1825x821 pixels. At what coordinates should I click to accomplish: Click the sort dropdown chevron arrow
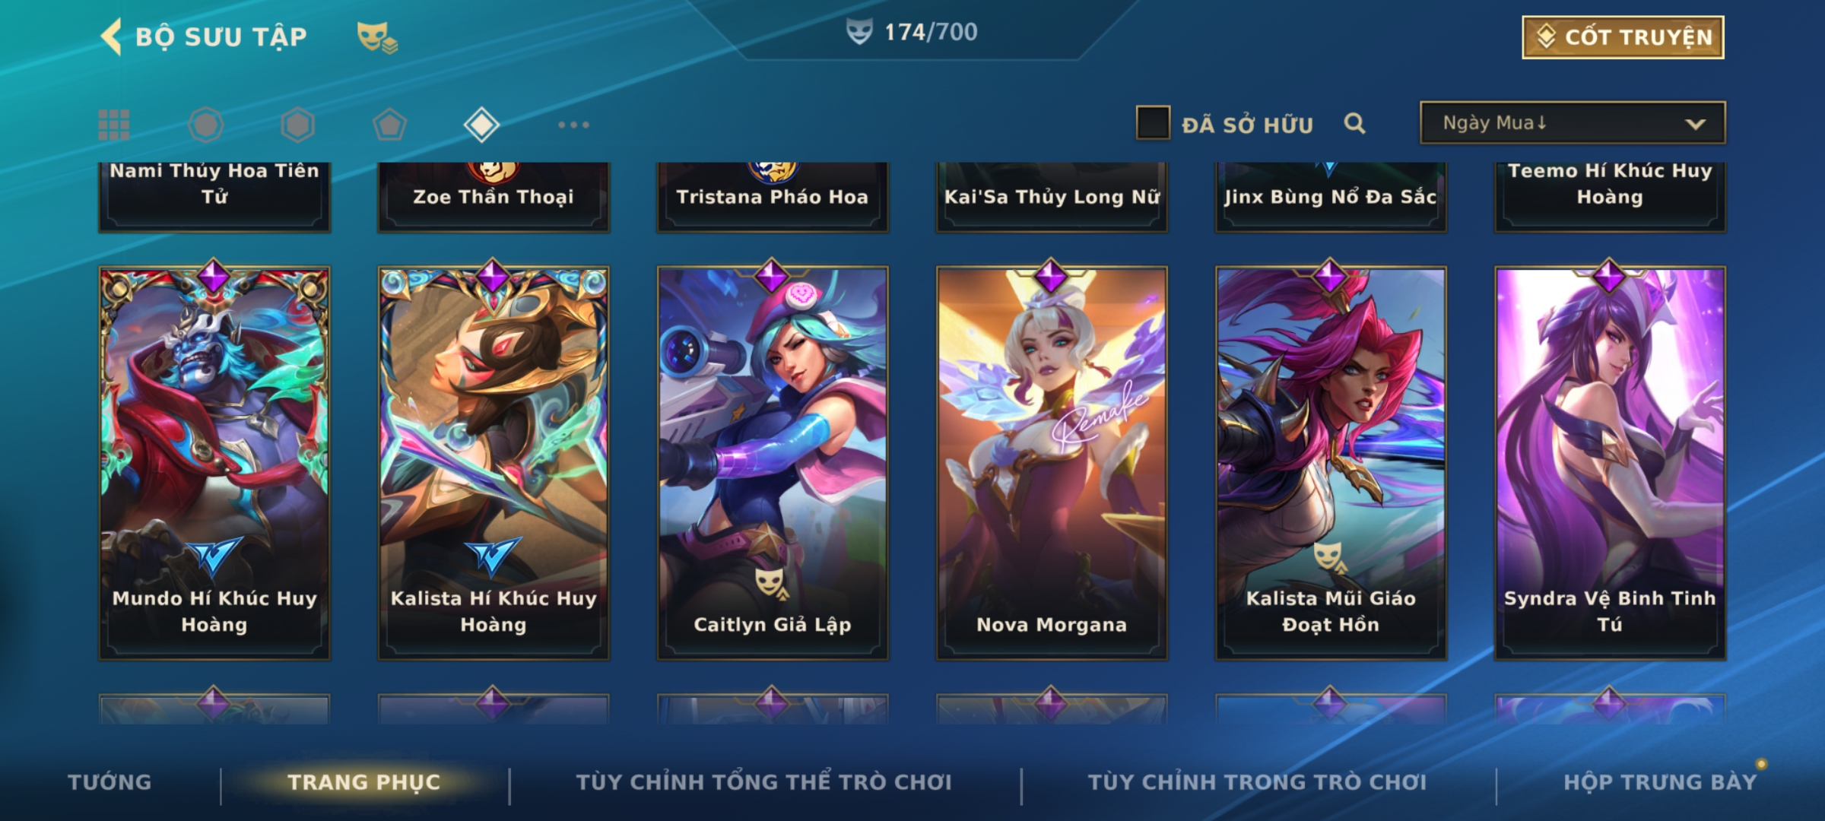pyautogui.click(x=1695, y=124)
